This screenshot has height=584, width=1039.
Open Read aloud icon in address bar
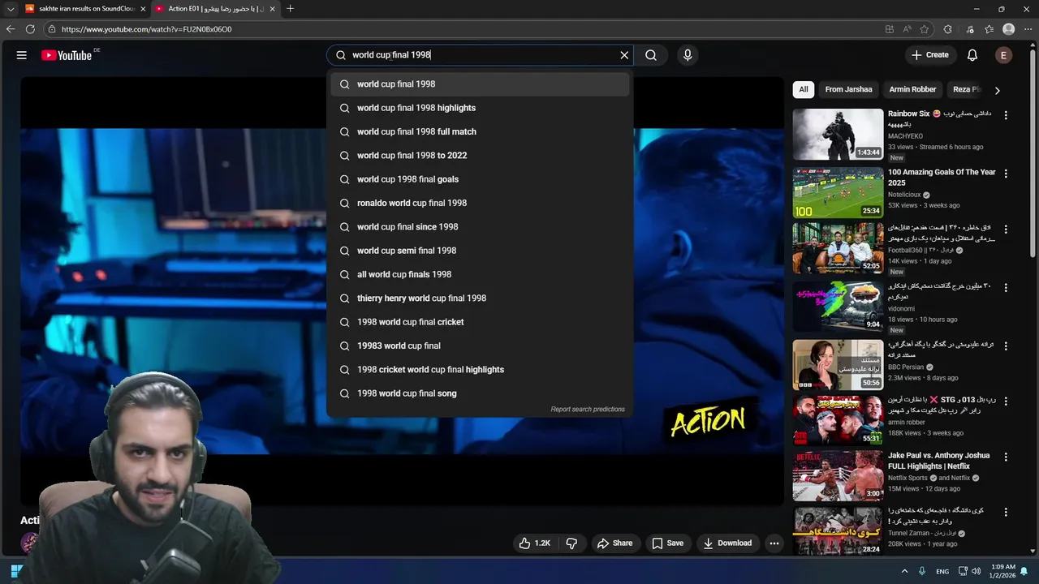coord(907,29)
